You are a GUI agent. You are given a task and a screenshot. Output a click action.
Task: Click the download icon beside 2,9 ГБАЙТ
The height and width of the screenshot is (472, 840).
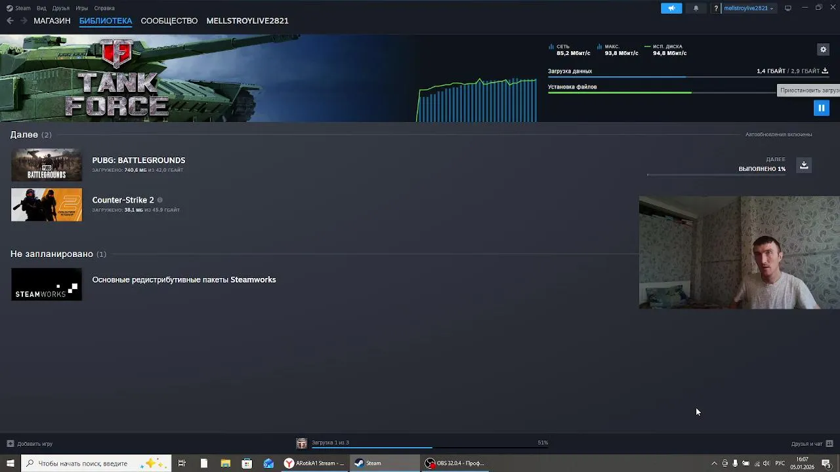(x=825, y=71)
